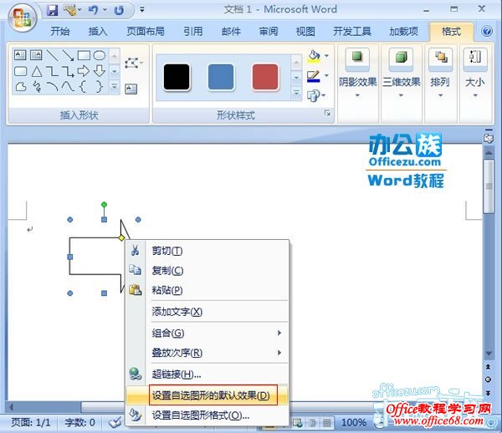Switch to the 视图 tab
502x433 pixels.
pyautogui.click(x=305, y=31)
